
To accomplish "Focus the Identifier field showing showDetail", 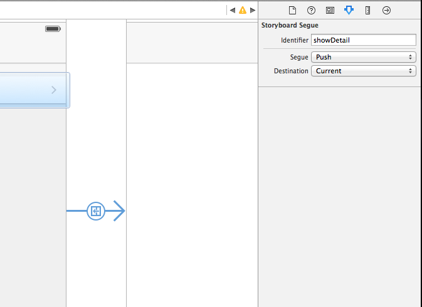I will pos(363,40).
